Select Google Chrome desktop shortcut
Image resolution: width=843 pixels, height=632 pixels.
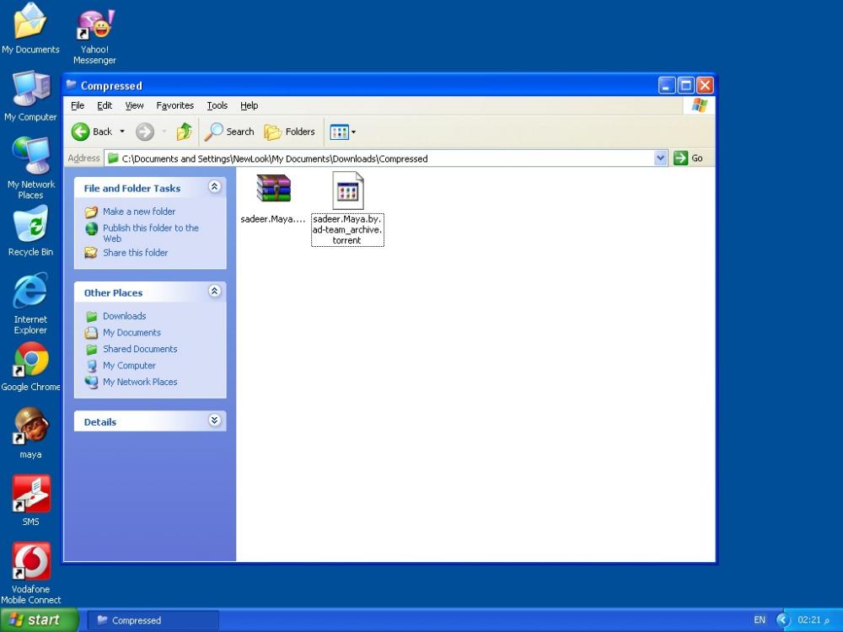click(x=30, y=367)
